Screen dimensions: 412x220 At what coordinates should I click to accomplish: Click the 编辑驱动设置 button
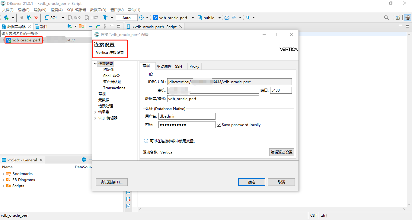pyautogui.click(x=282, y=152)
